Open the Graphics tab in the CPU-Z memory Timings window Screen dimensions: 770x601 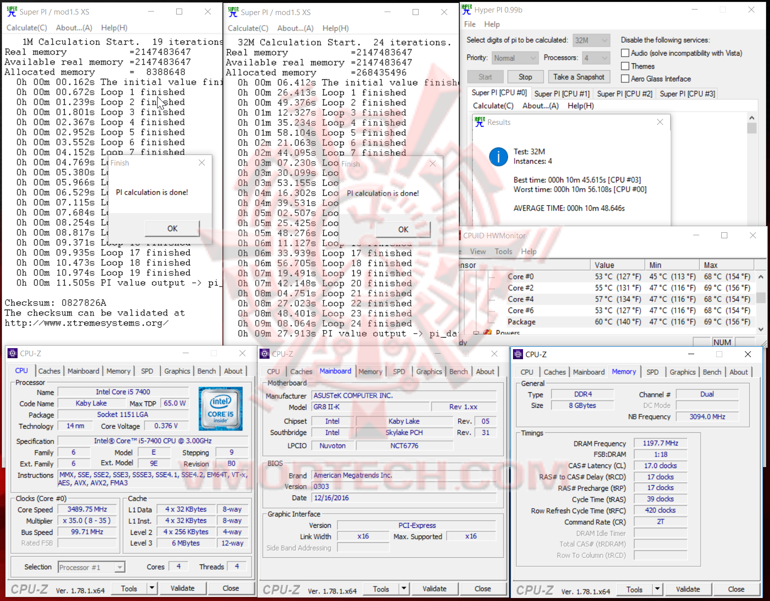coord(683,372)
